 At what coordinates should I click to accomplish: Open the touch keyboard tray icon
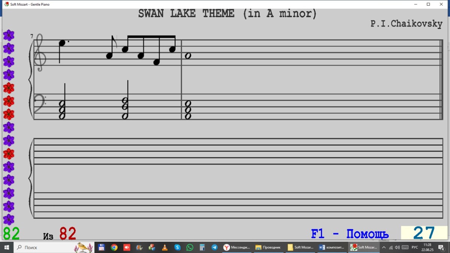tap(405, 247)
